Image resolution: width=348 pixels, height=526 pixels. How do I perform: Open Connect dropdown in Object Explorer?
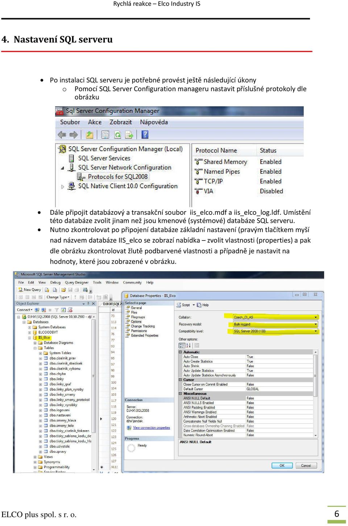point(25,310)
